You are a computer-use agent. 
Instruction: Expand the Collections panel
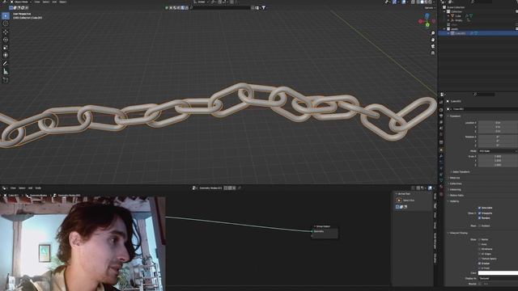pos(455,183)
